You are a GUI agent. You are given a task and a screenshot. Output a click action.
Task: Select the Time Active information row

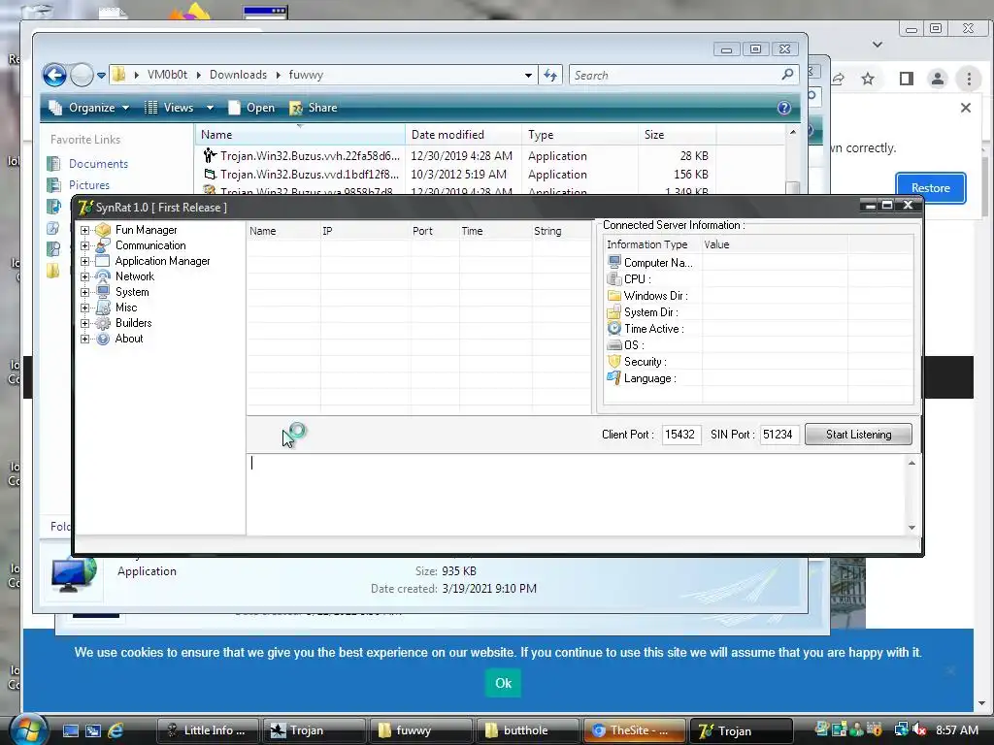tap(758, 329)
